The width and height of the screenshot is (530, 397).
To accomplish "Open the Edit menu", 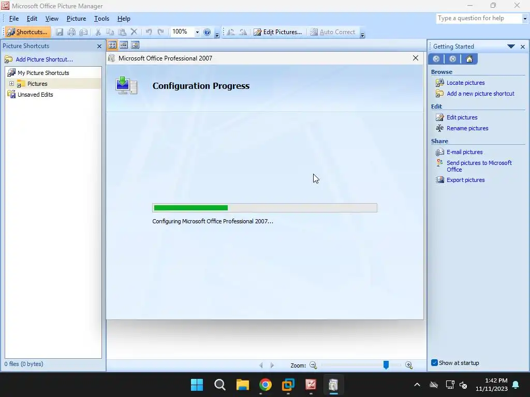I will [x=32, y=19].
